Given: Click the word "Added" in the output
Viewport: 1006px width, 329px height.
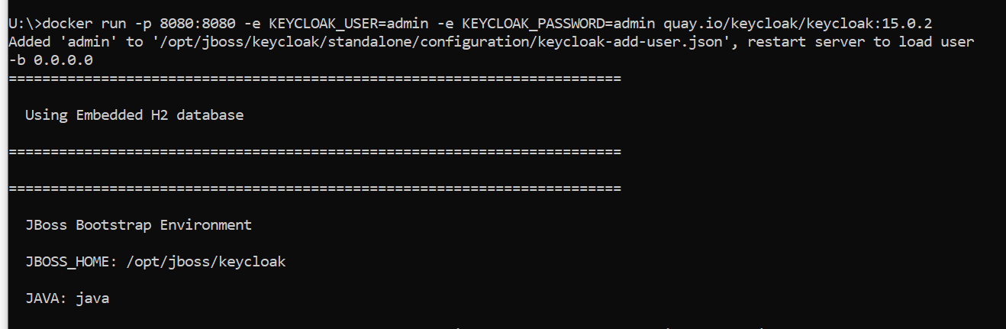Looking at the screenshot, I should click(x=29, y=41).
